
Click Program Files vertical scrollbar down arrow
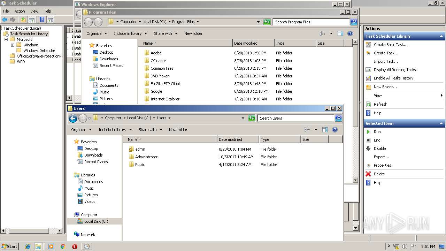[355, 181]
